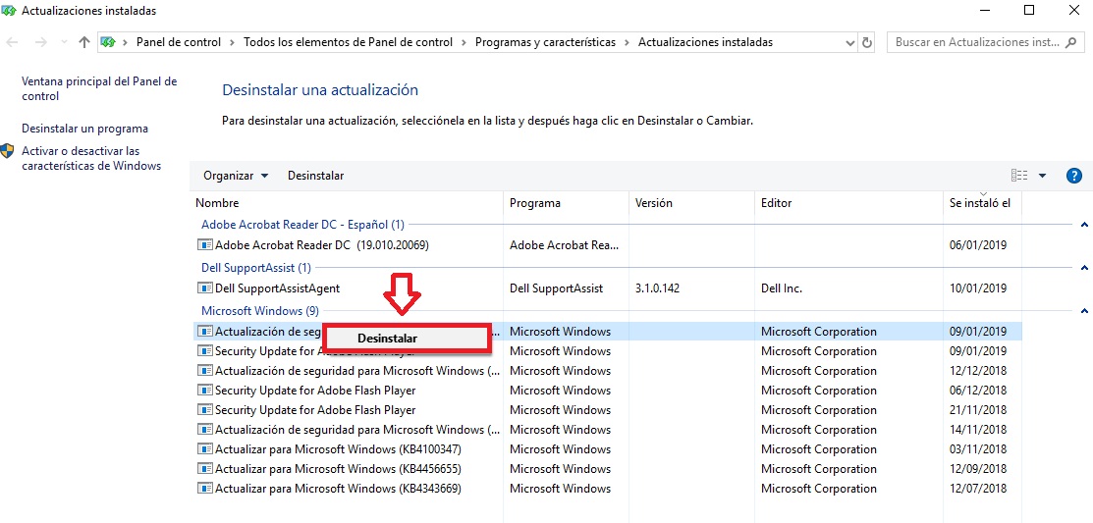Click icon of Actualización de seguridad dated 12/12/2018

tap(205, 371)
